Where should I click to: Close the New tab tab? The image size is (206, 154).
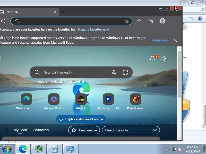point(55,12)
